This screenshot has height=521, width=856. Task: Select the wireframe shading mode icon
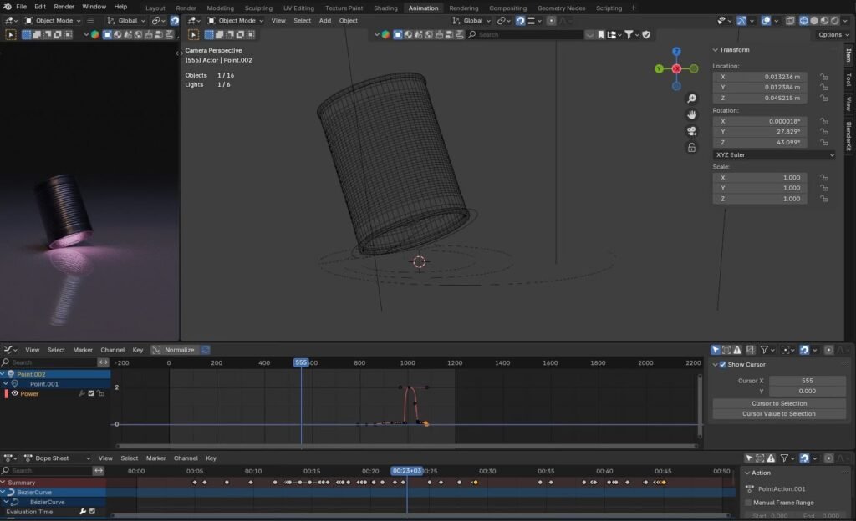[803, 21]
